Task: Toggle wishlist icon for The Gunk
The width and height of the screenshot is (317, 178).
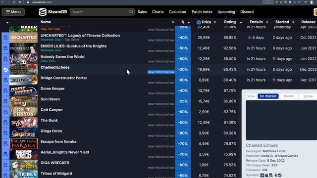Action: [x=5, y=123]
